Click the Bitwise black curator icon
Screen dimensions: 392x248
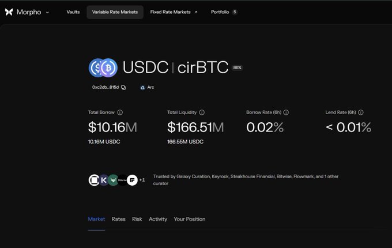coord(122,180)
